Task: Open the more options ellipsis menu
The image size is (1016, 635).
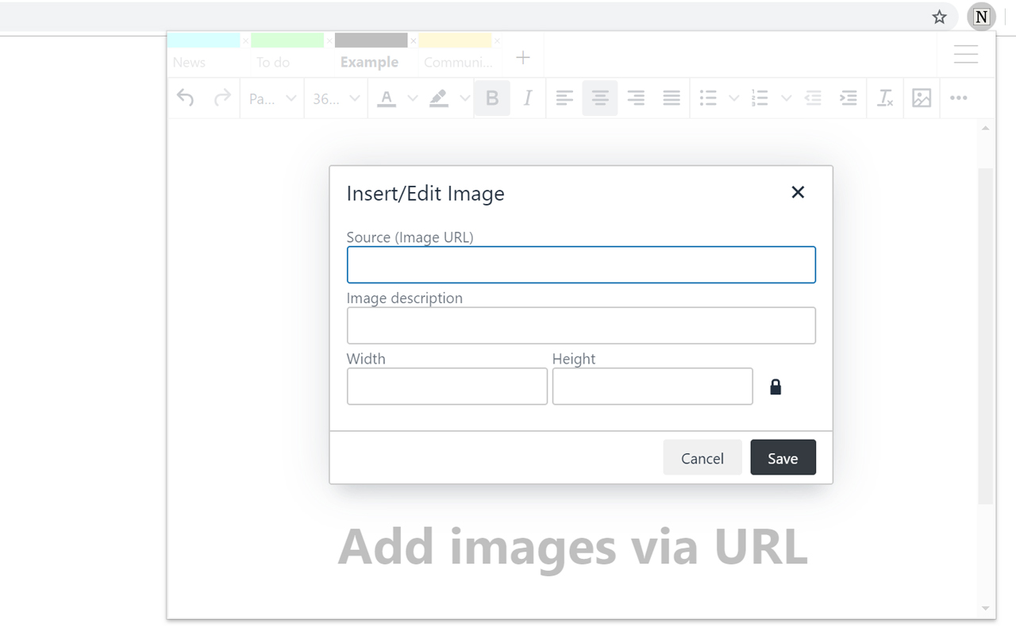Action: (x=959, y=98)
